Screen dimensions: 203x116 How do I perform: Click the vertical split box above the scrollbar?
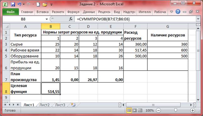point(198,25)
